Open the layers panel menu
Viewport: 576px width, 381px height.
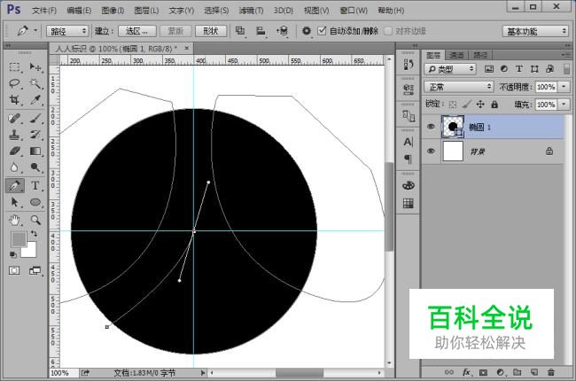point(566,55)
